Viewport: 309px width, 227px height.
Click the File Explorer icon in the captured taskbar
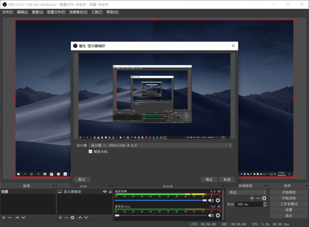pyautogui.click(x=45, y=174)
